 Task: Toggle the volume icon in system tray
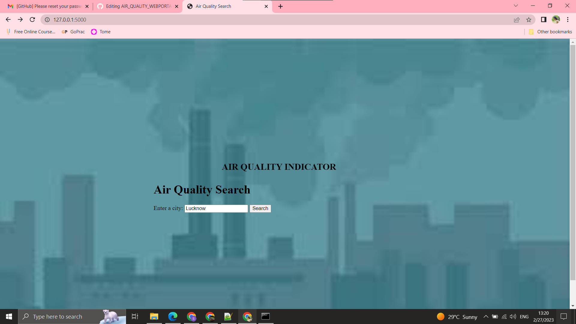512,316
